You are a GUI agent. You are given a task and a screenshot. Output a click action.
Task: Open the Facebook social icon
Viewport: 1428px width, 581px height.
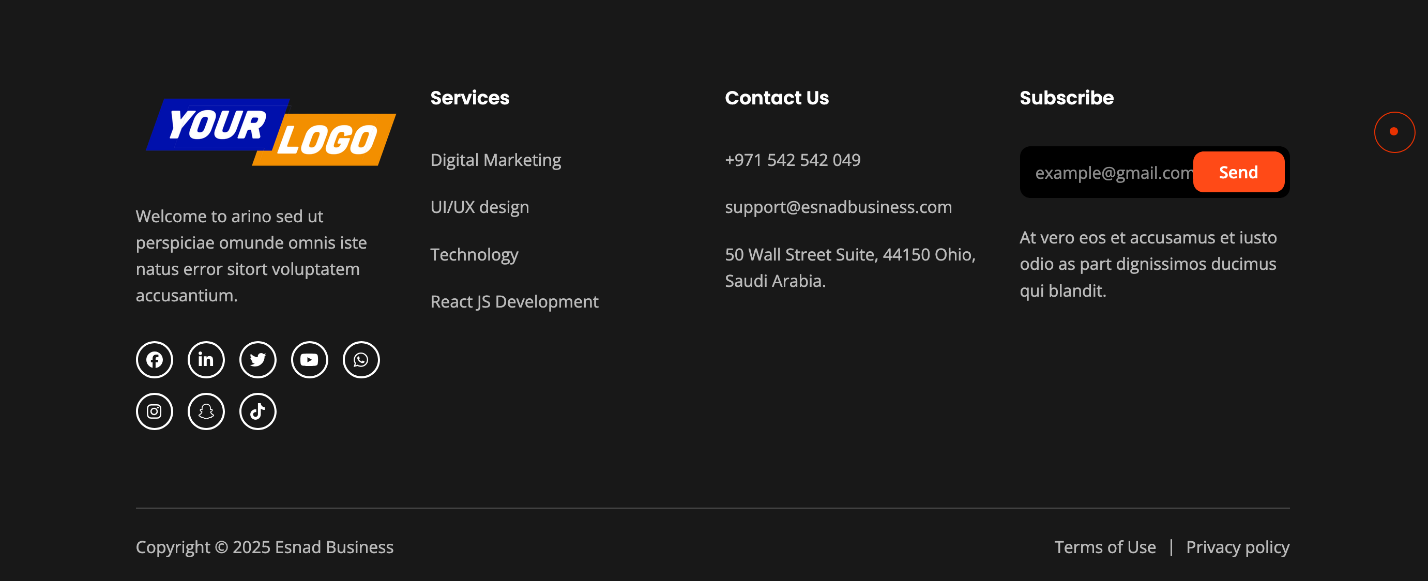coord(154,360)
